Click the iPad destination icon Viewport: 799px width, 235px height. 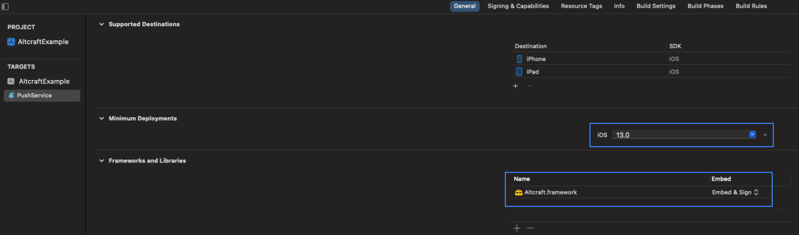(519, 72)
